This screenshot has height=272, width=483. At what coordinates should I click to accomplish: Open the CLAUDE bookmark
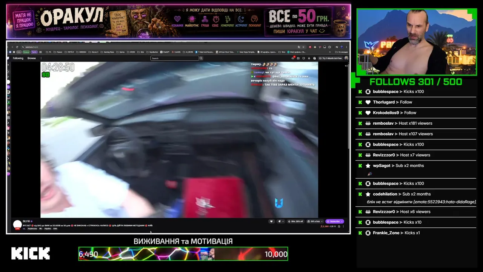176,52
